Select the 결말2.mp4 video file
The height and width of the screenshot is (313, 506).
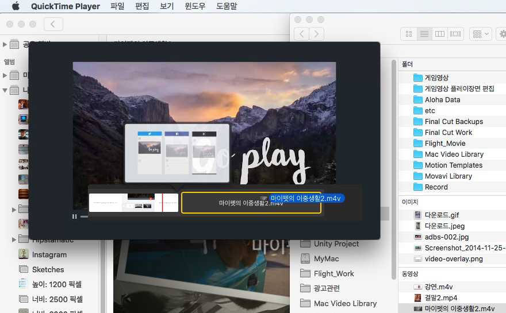(x=441, y=298)
